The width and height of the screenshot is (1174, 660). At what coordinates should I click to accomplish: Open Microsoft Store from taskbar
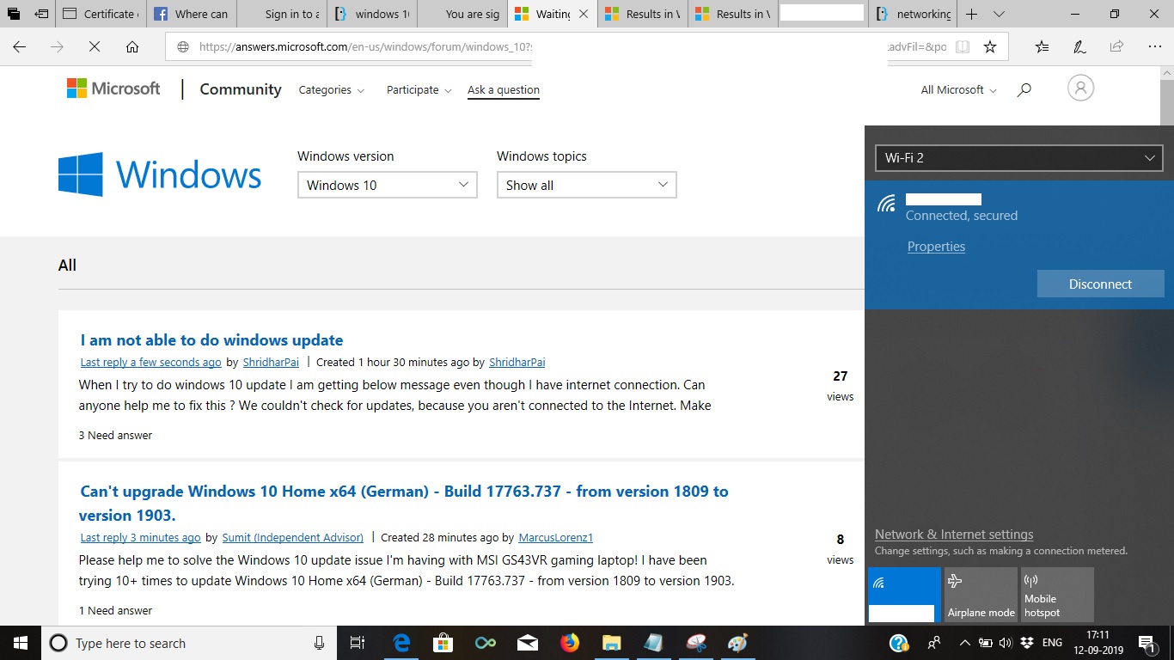point(443,643)
